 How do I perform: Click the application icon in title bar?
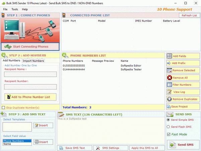[x=4, y=3]
